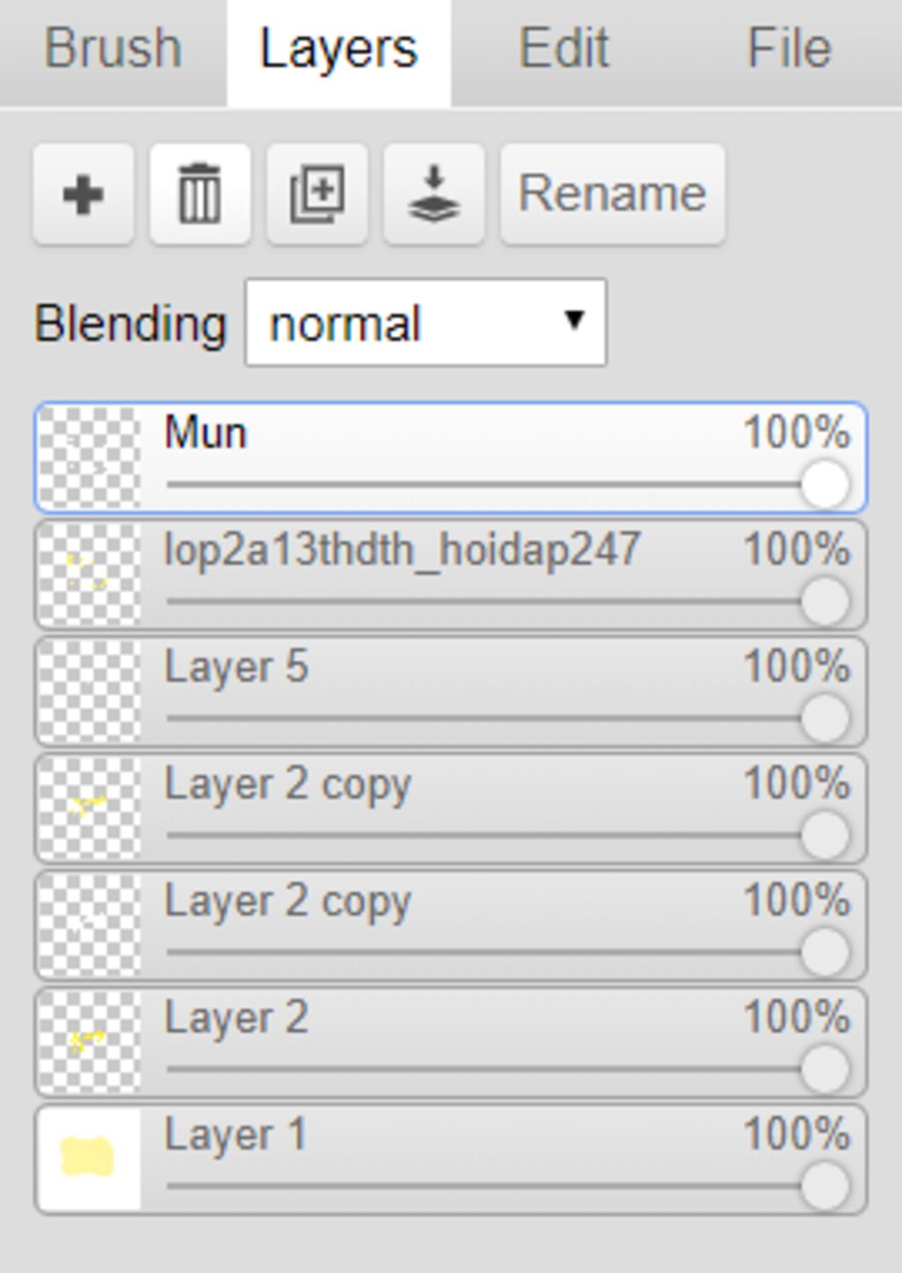Delete layer using trash can icon

coord(200,194)
